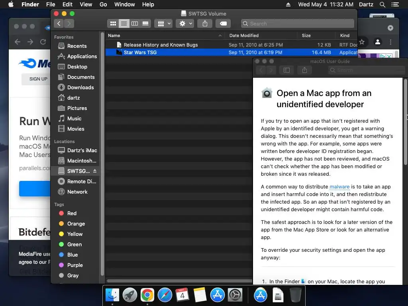Select the Green tag
The width and height of the screenshot is (408, 306).
point(70,245)
